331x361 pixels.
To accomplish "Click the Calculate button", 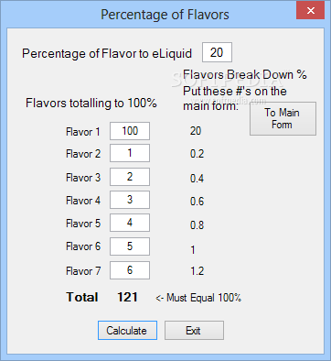I will click(x=127, y=330).
